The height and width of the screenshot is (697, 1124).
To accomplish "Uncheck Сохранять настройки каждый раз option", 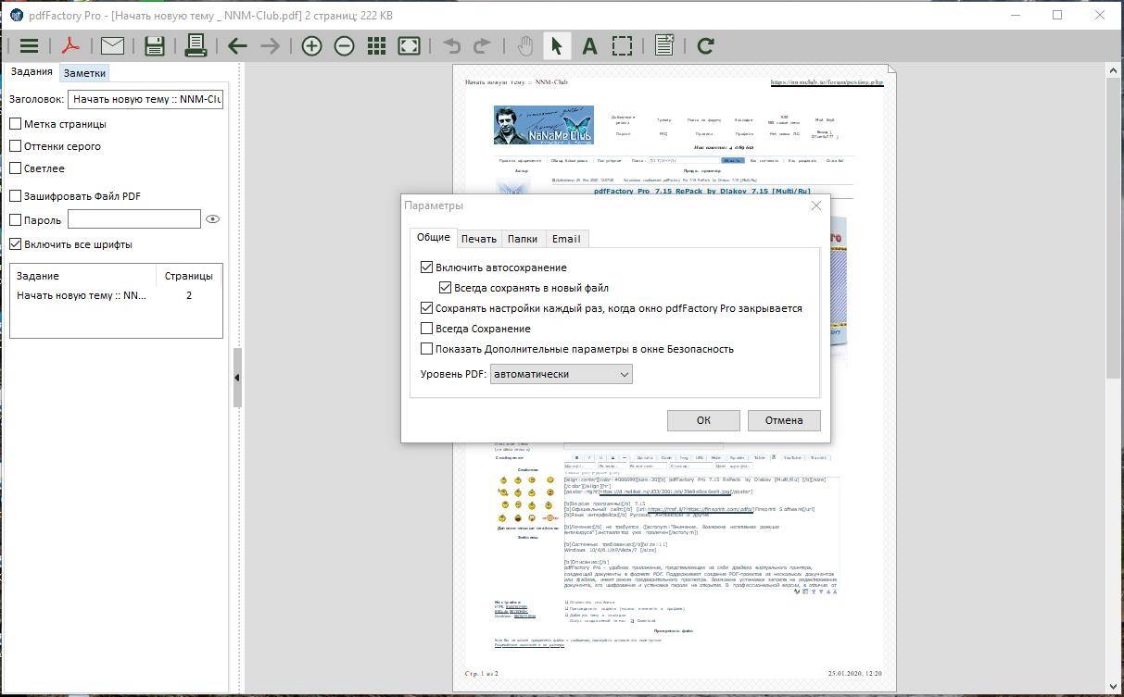I will point(427,307).
